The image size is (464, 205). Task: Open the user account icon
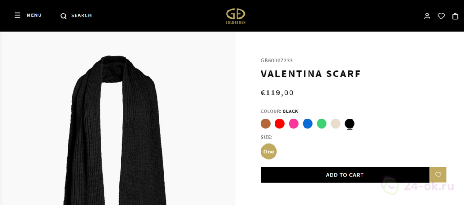tap(427, 16)
